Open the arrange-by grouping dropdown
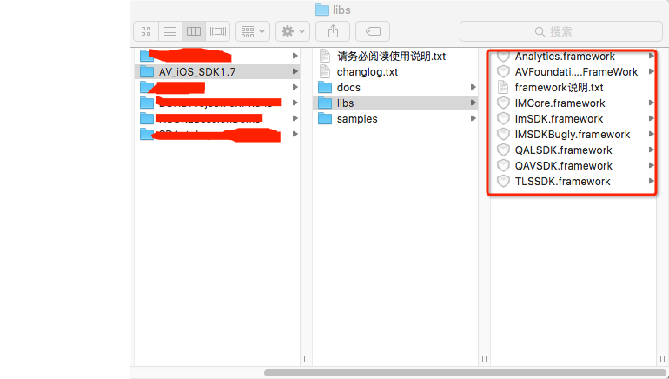 253,31
